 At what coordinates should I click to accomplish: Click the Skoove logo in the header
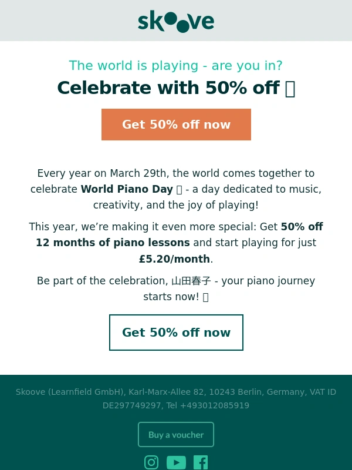[176, 21]
